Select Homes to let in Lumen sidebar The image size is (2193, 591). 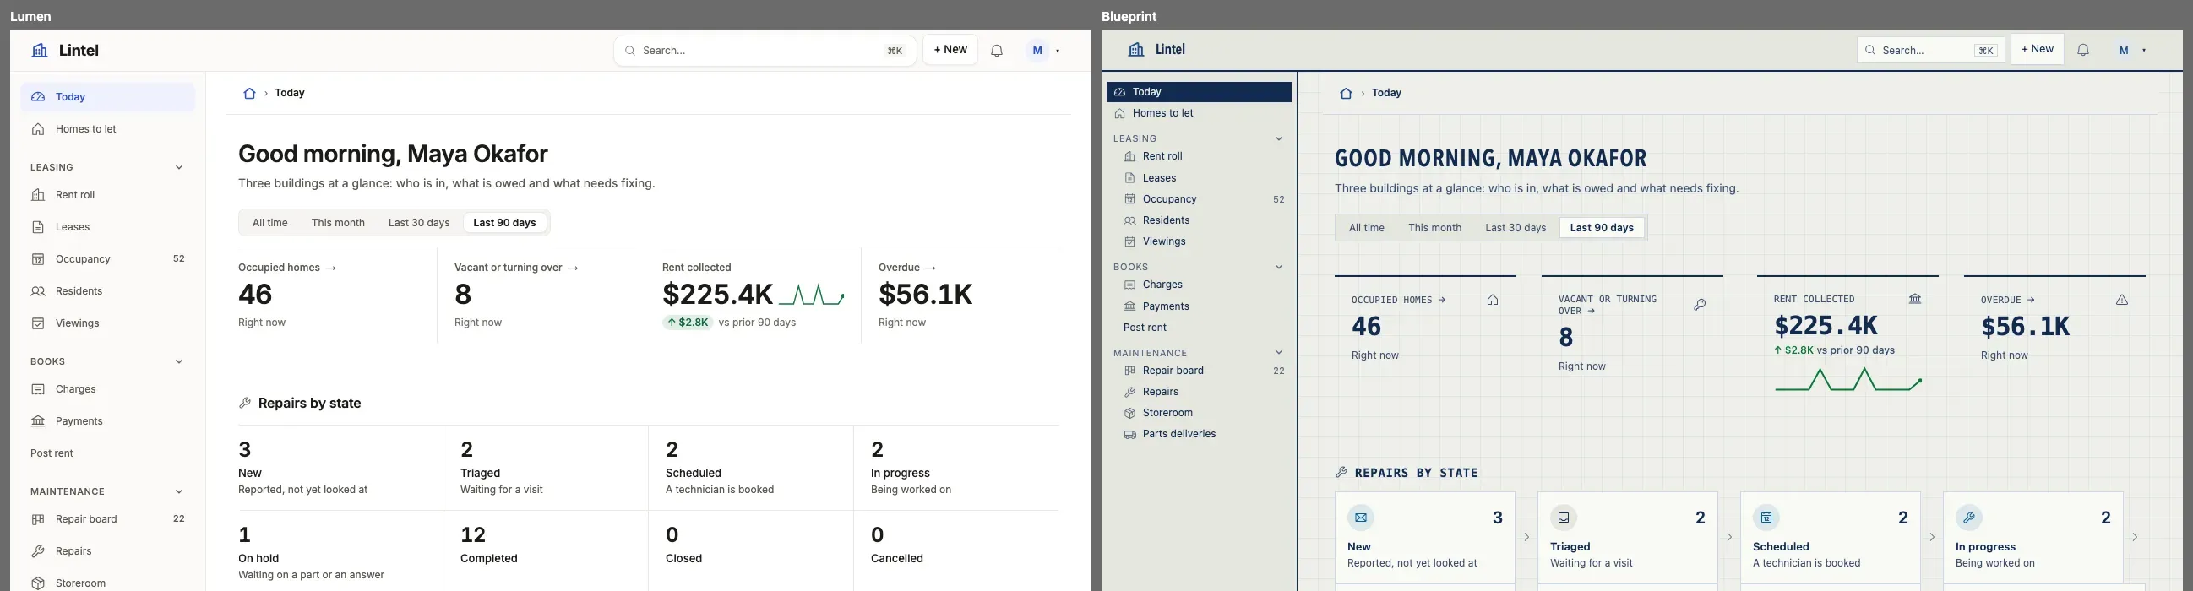tap(107, 129)
